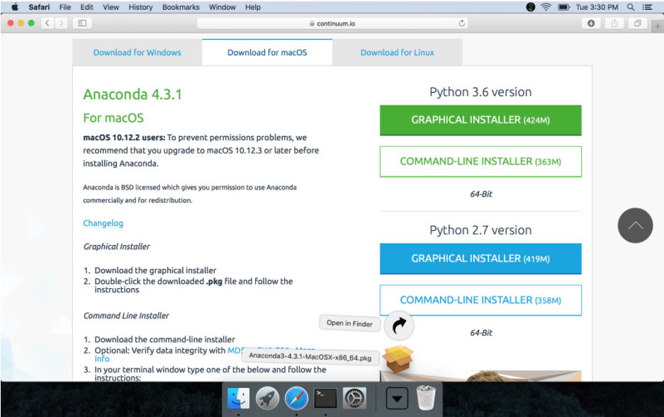Open the Changelog link
Viewport: 664px width, 417px height.
103,223
